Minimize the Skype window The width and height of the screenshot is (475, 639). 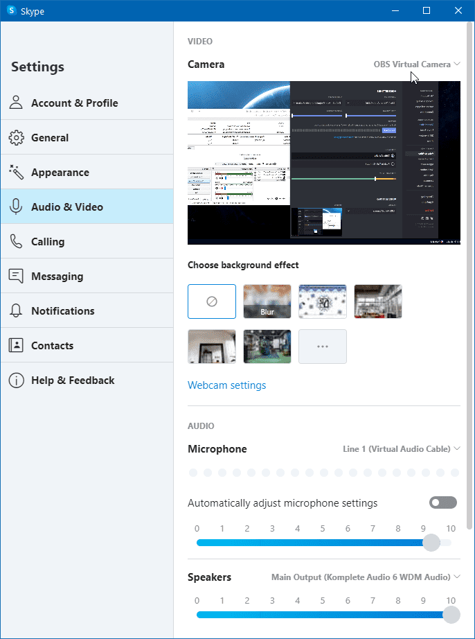395,10
